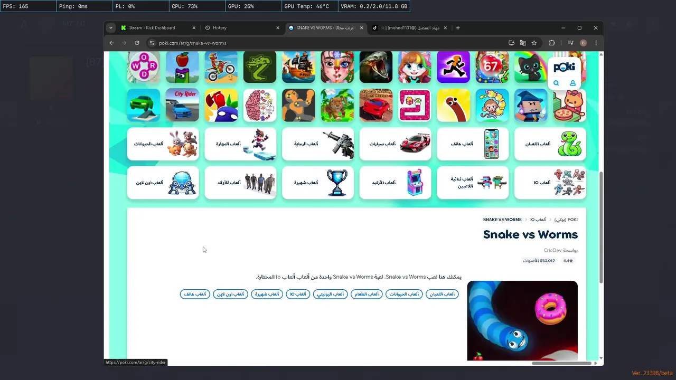Close the SNAKE VS WORMS tab
The width and height of the screenshot is (676, 380).
pyautogui.click(x=362, y=28)
